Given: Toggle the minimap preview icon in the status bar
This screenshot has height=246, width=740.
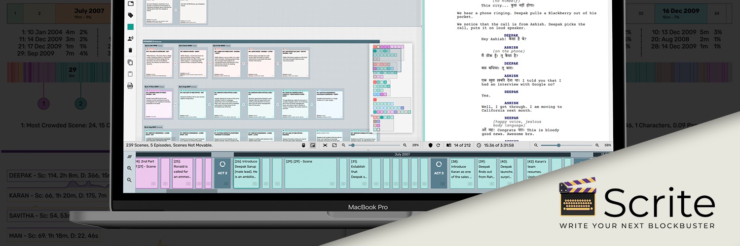Looking at the screenshot, I should 313,145.
